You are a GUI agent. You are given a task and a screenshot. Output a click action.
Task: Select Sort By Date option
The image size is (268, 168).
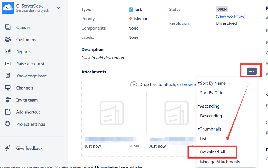[212, 93]
